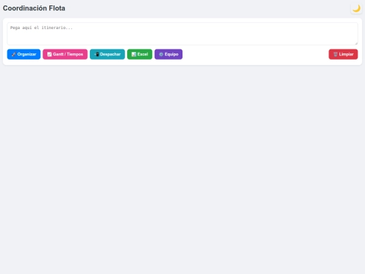The width and height of the screenshot is (365, 274).
Task: Click the Coordinación Flota heading
Action: pyautogui.click(x=34, y=8)
